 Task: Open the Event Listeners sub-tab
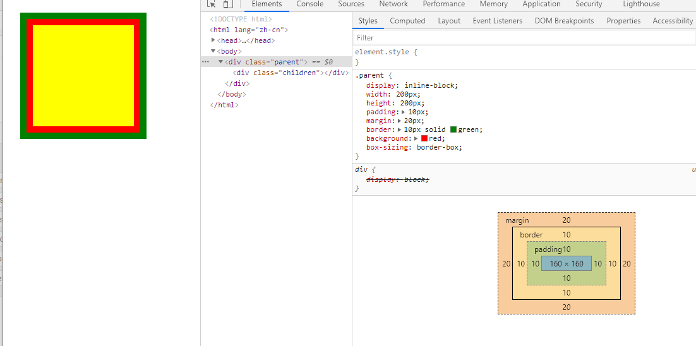(498, 21)
